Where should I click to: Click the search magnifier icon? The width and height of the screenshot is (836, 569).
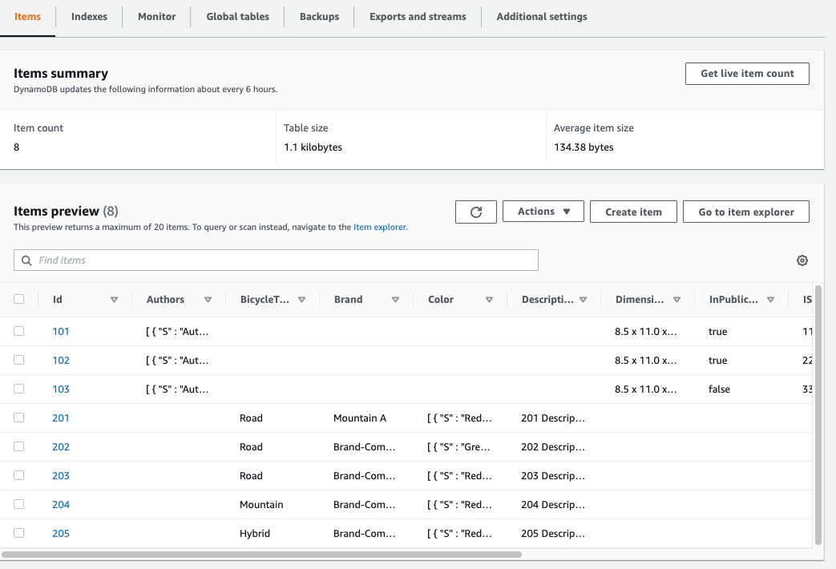26,260
